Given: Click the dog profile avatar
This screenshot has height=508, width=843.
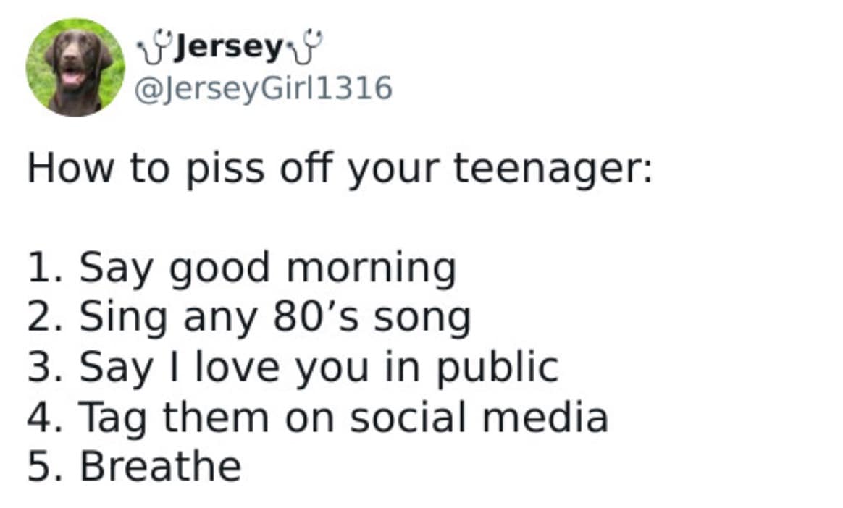Looking at the screenshot, I should (x=75, y=67).
